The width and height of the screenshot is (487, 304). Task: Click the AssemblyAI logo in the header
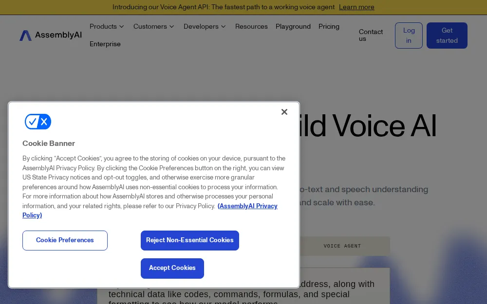tap(51, 36)
